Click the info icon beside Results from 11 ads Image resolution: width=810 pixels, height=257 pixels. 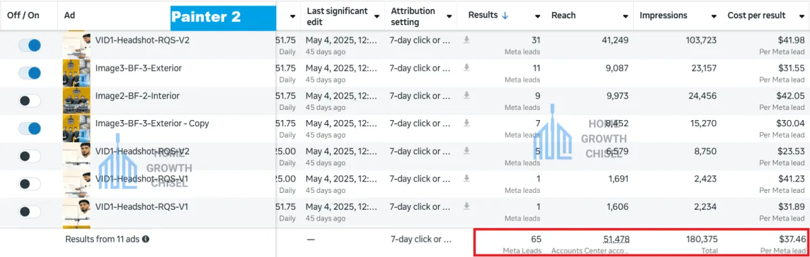point(146,239)
